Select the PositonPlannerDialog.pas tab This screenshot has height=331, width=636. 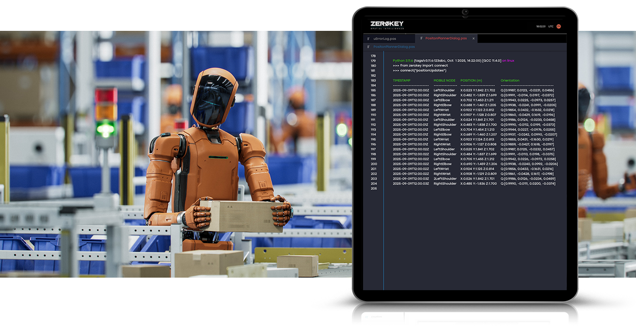coord(446,38)
